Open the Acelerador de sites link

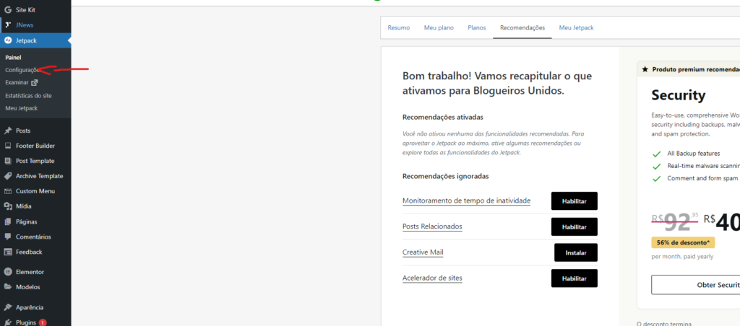(432, 278)
